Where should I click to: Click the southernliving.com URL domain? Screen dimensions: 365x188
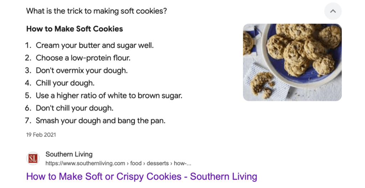coord(85,163)
